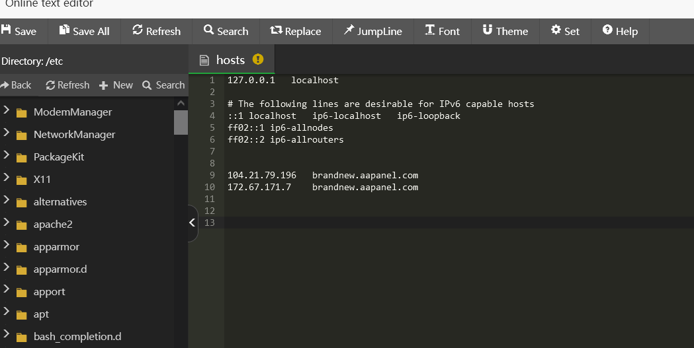Open Set via the gear icon

556,30
